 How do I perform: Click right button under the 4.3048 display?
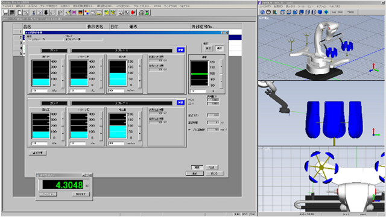coord(81,194)
